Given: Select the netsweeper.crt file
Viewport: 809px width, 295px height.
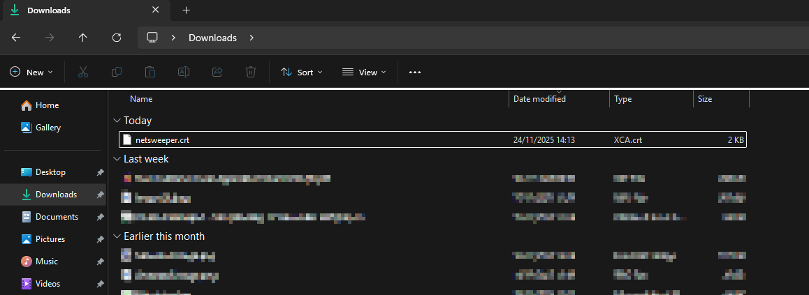Looking at the screenshot, I should coord(432,139).
